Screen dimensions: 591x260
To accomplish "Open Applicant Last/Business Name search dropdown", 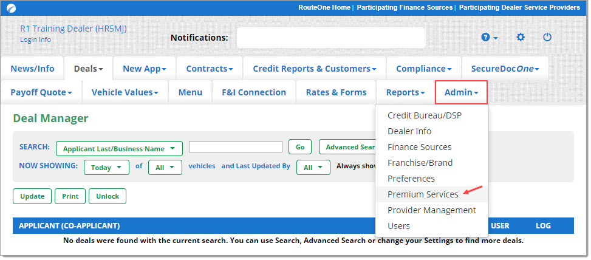I will pos(119,148).
